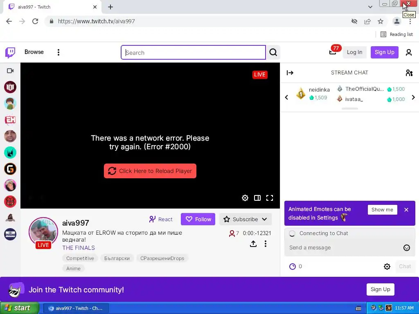Open Chrome profile avatar icon

[x=397, y=21]
